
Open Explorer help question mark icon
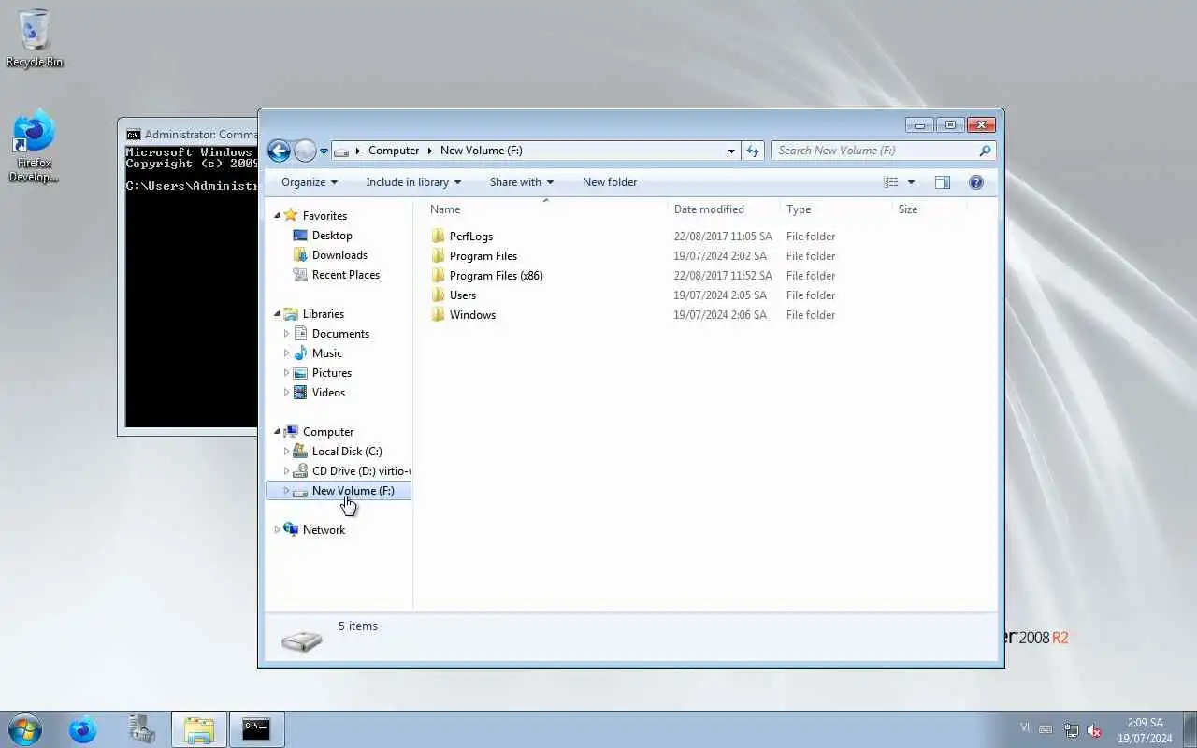pyautogui.click(x=976, y=182)
